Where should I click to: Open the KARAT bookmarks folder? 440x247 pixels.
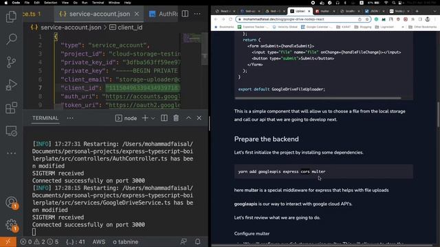[x=344, y=27]
